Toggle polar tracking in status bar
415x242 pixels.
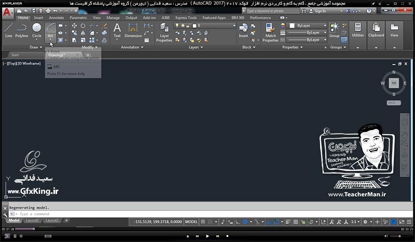(x=245, y=222)
